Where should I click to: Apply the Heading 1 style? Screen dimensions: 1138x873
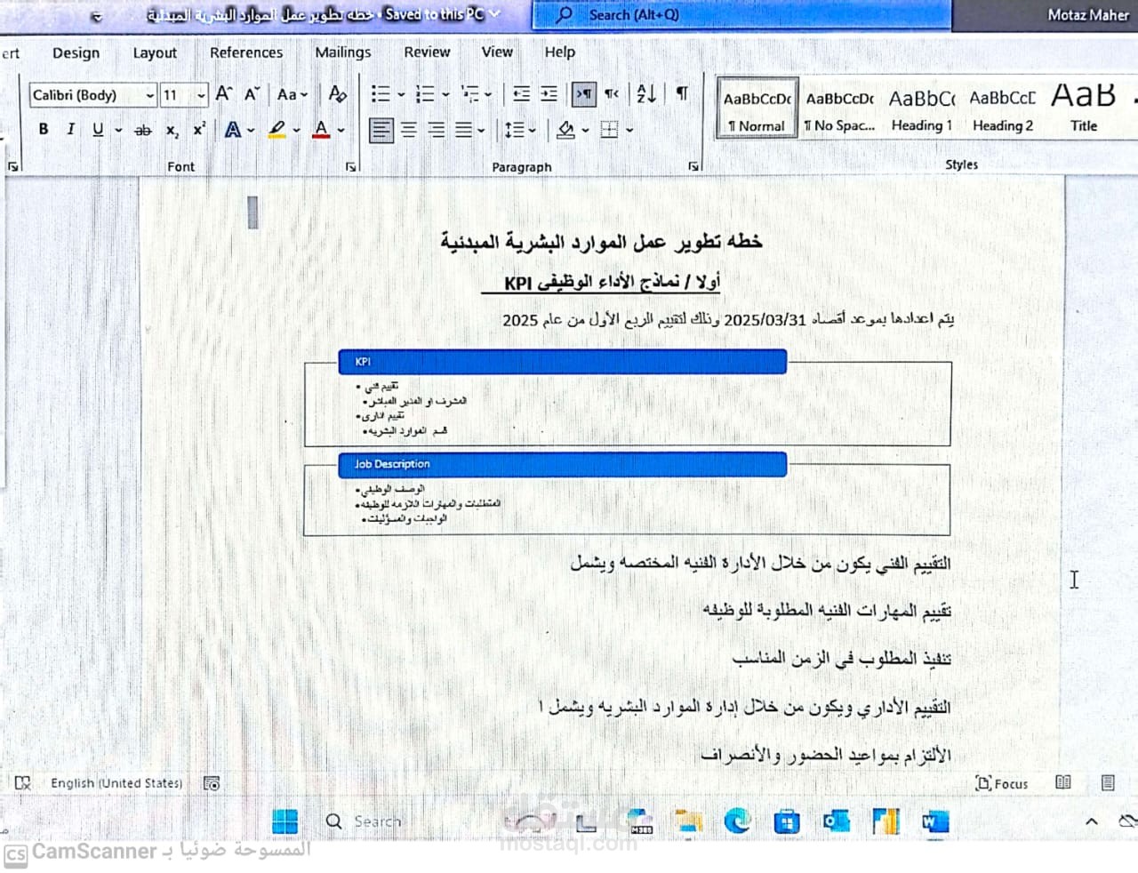click(x=922, y=109)
